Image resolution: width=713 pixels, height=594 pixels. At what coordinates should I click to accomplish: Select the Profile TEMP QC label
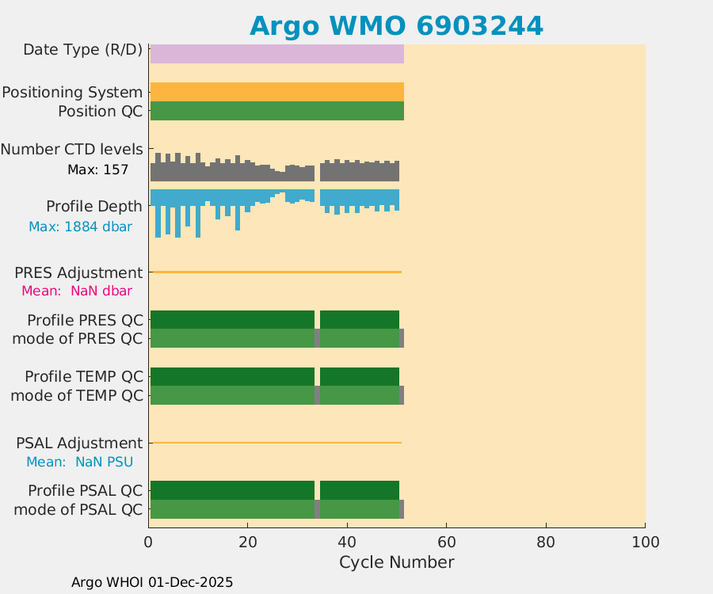pyautogui.click(x=84, y=375)
